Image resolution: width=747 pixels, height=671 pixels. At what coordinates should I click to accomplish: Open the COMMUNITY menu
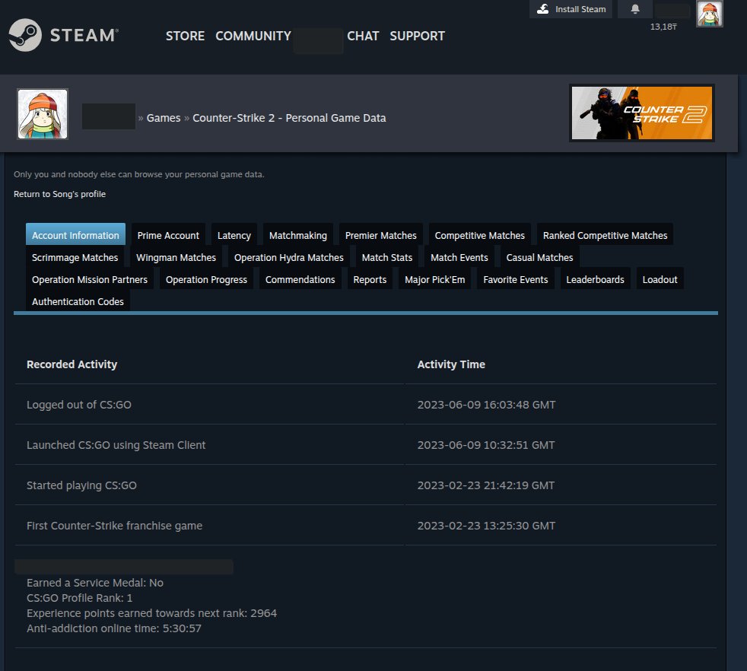tap(253, 36)
